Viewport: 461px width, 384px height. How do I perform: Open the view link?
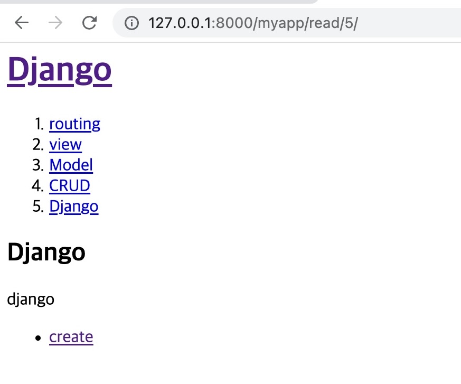tap(65, 145)
